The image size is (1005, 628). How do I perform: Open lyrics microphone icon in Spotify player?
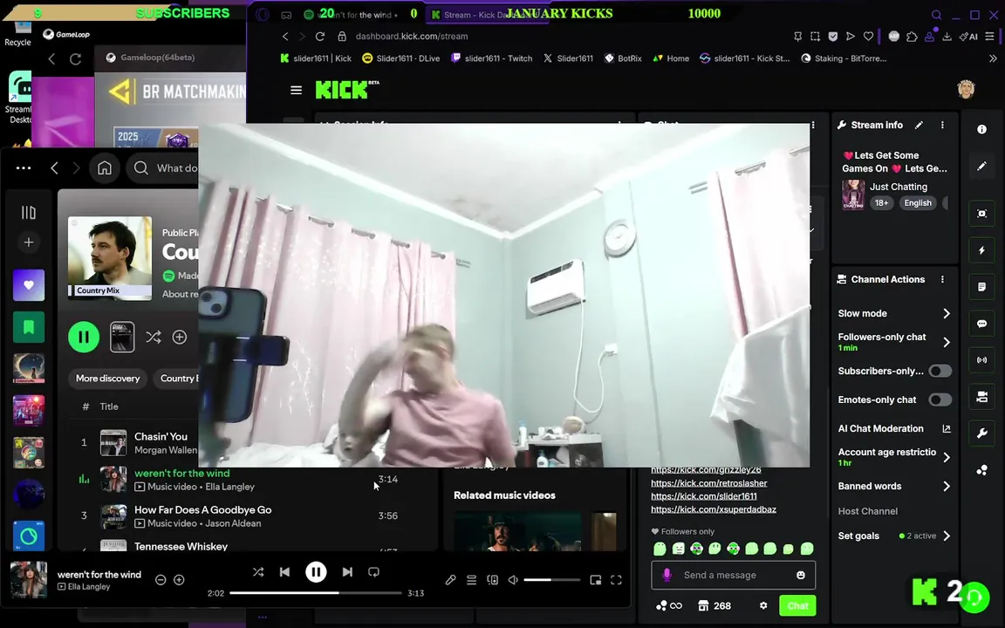click(x=450, y=580)
